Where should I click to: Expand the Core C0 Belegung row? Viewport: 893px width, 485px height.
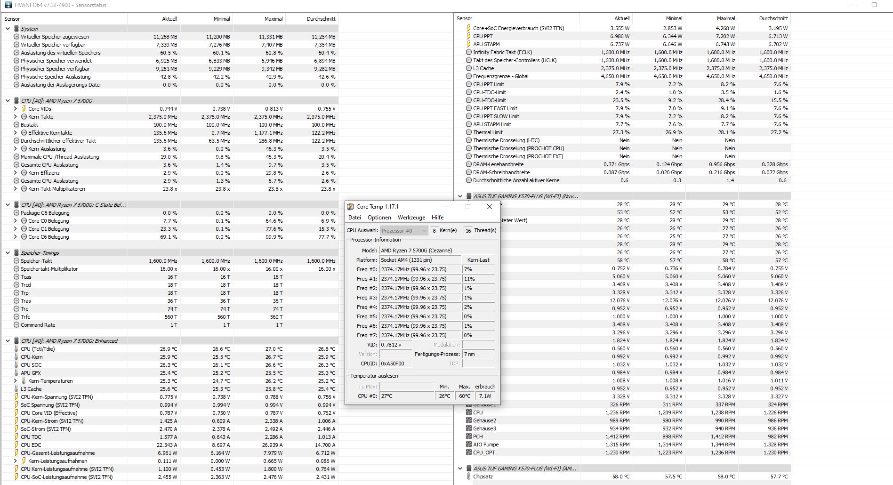point(16,221)
